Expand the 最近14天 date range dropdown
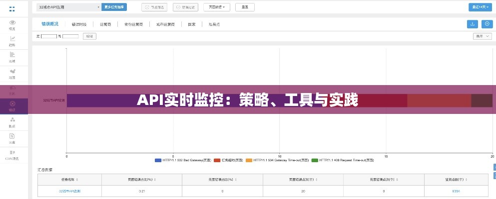 pos(480,7)
